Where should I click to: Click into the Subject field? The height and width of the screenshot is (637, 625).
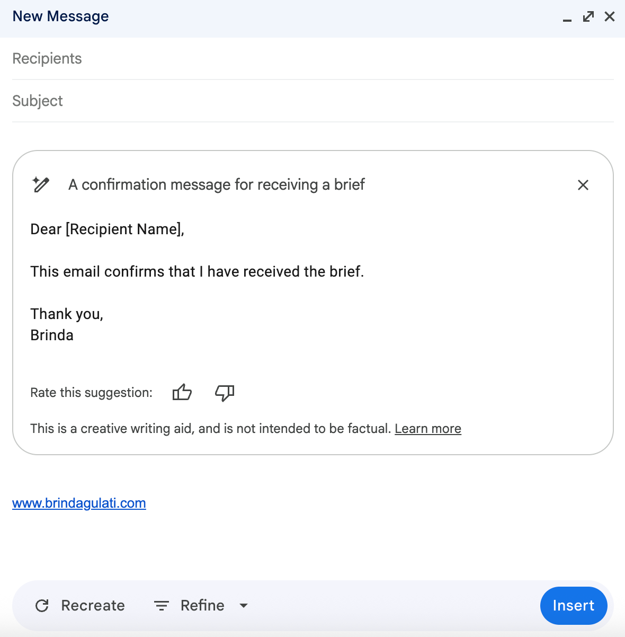coord(312,101)
